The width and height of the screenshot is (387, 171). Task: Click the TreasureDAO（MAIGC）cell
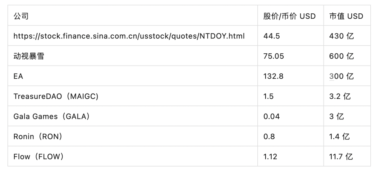(x=56, y=96)
